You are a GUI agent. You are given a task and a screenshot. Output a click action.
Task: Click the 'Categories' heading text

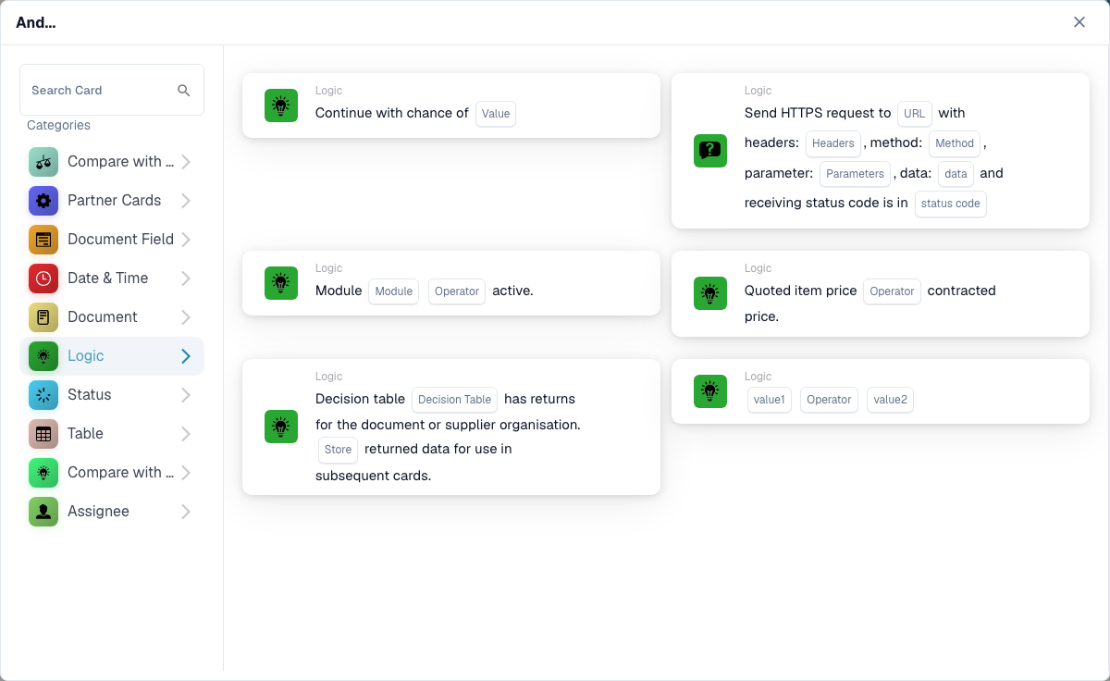58,125
